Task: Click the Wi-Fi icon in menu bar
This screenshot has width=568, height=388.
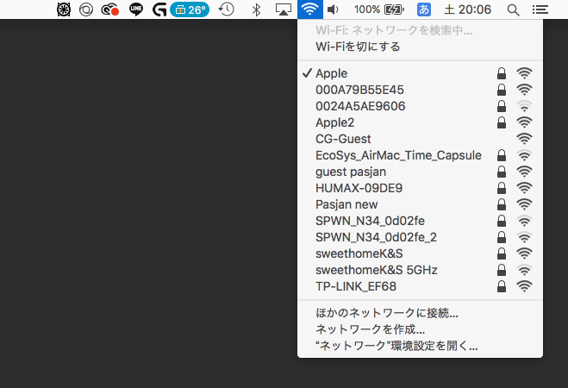Action: coord(309,9)
